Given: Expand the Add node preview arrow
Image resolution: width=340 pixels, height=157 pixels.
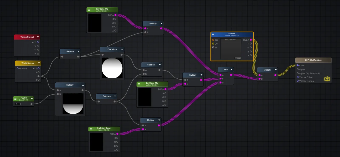Looking at the screenshot, I should point(231,70).
